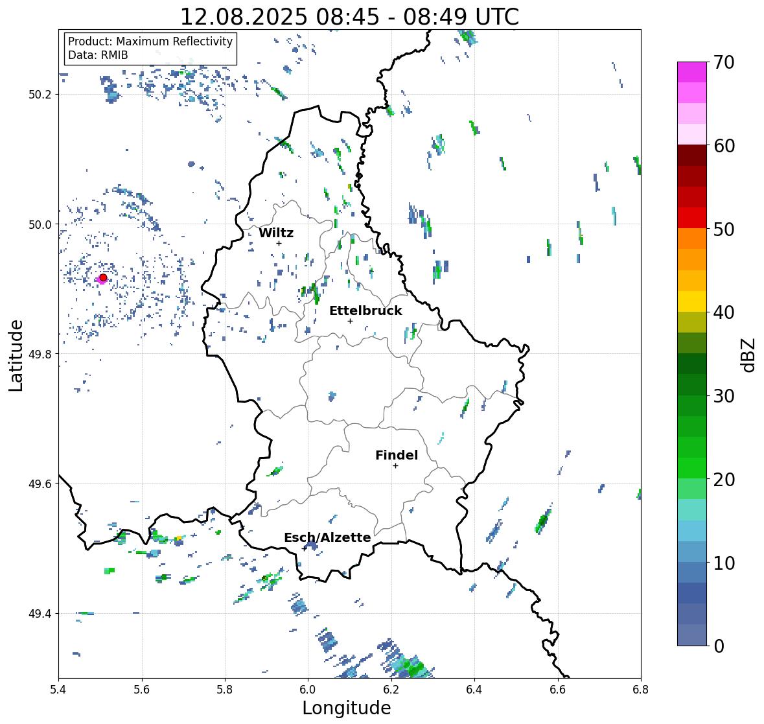The width and height of the screenshot is (764, 724).
Task: Click the 6.4 longitude tick label
Action: pyautogui.click(x=474, y=689)
